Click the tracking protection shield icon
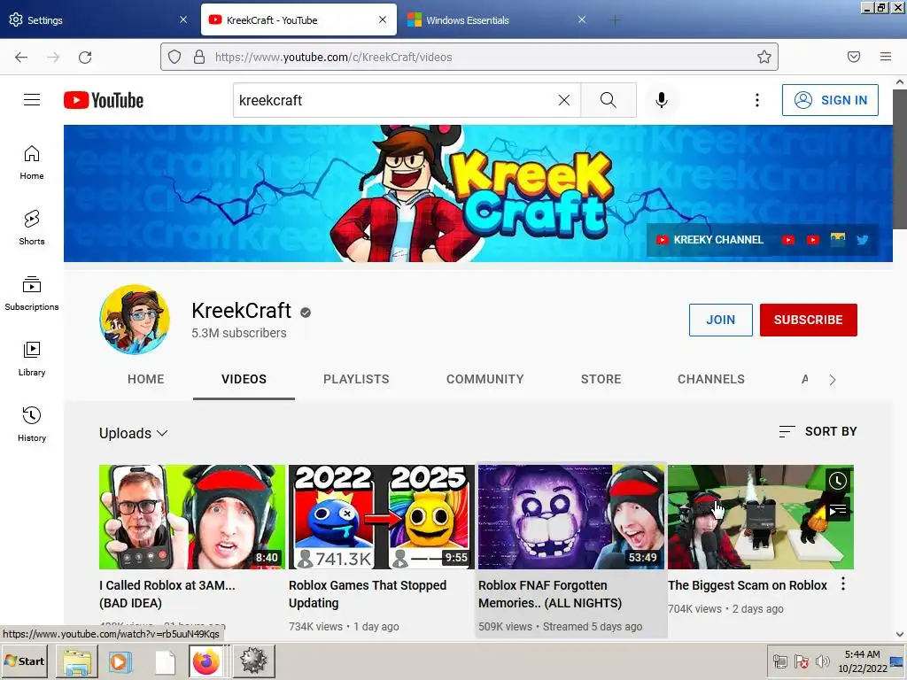Viewport: 907px width, 680px height. (174, 57)
